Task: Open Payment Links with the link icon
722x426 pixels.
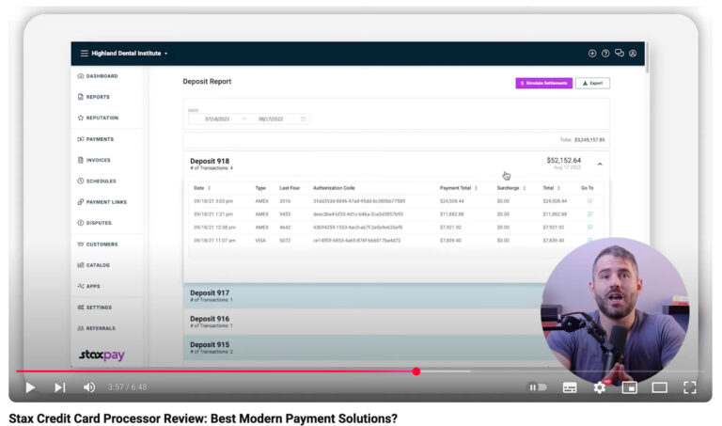Action: tap(102, 202)
